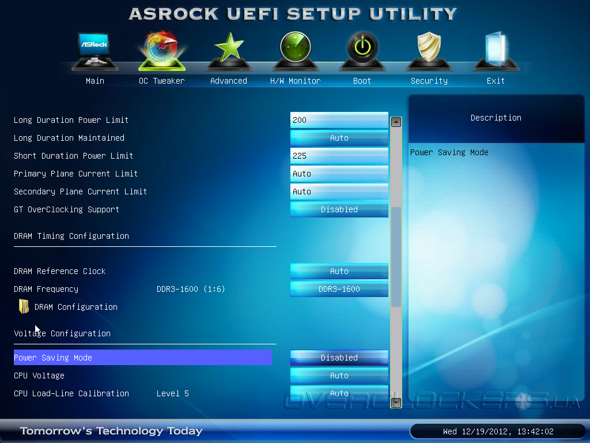Click the Description panel header
Viewport: 590px width, 443px height.
pos(496,118)
